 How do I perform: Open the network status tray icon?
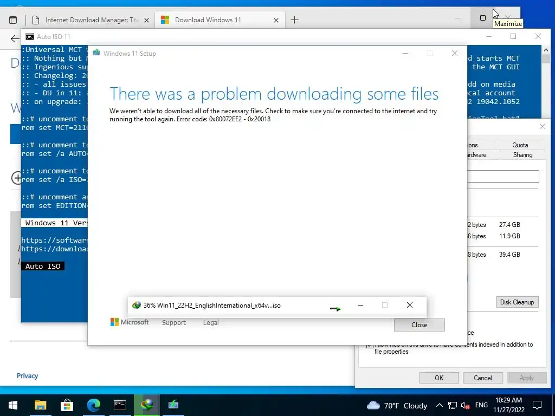pos(452,405)
